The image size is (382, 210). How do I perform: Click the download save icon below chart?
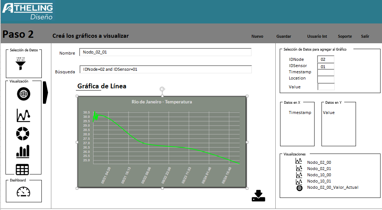258,196
